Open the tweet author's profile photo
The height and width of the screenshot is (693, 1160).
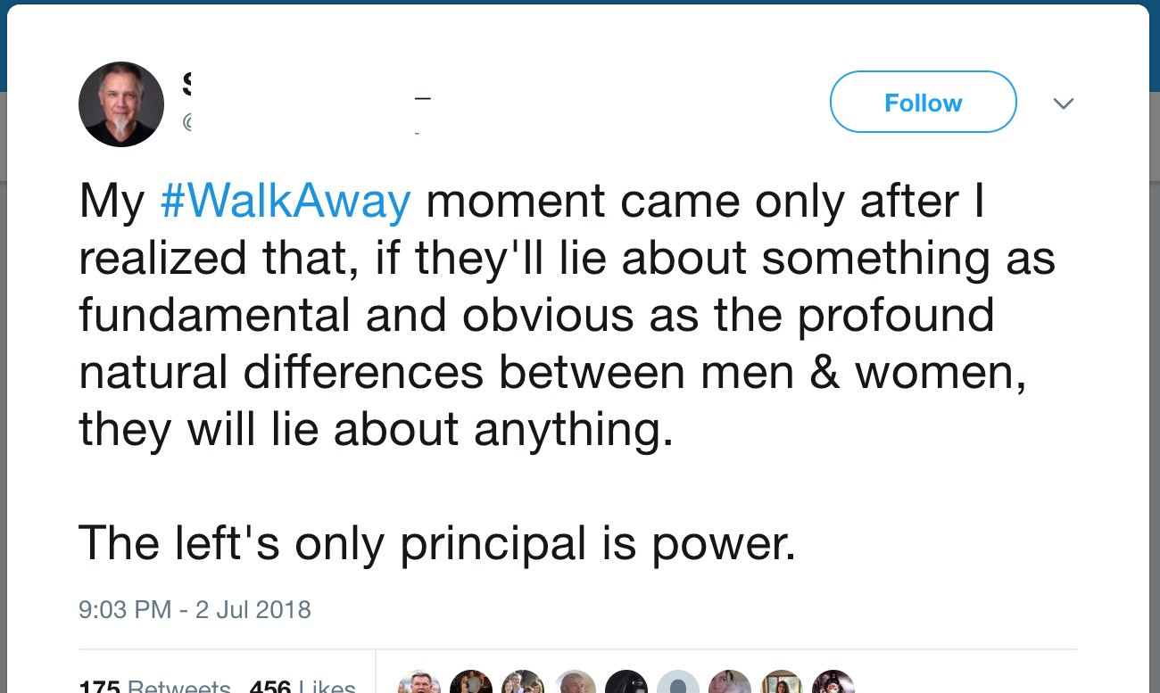[121, 104]
